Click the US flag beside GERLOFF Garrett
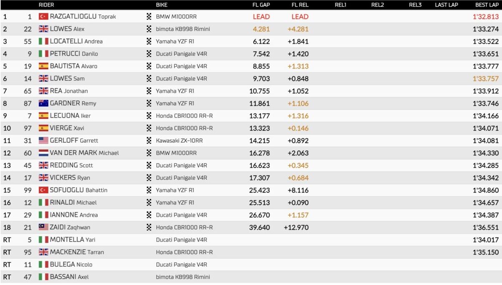This screenshot has width=502, height=285. 43,141
